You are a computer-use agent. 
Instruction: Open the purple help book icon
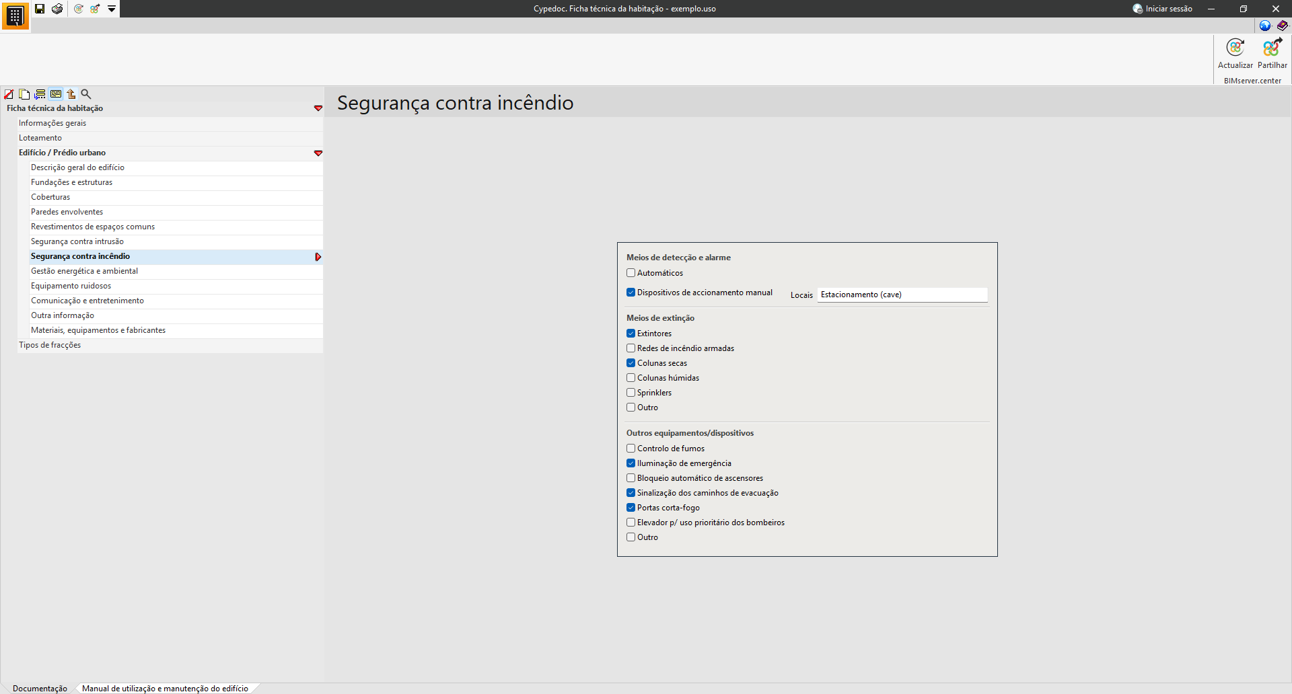coord(1283,26)
